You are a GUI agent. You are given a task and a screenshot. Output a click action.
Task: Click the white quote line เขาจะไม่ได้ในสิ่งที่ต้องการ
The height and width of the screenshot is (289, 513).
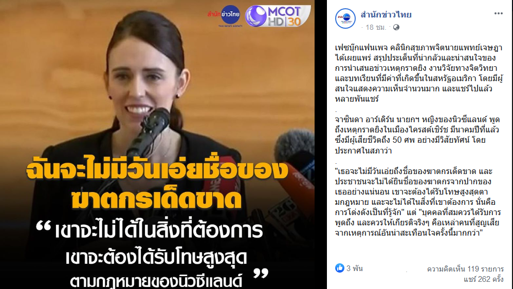pos(159,230)
